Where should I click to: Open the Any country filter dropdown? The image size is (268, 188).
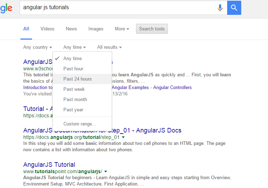click(38, 47)
